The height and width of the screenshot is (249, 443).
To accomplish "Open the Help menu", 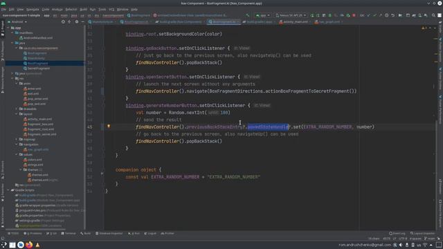I will (134, 9).
